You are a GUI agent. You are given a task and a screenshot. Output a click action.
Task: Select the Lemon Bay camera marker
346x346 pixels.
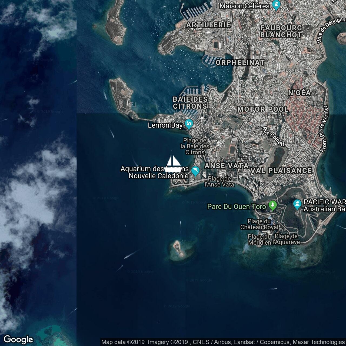pyautogui.click(x=189, y=124)
